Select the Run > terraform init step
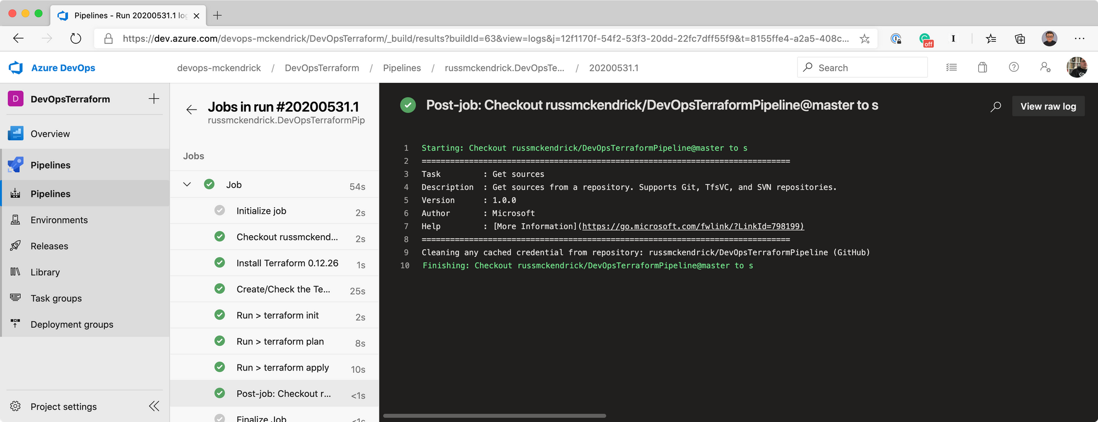The width and height of the screenshot is (1098, 422). click(x=274, y=315)
